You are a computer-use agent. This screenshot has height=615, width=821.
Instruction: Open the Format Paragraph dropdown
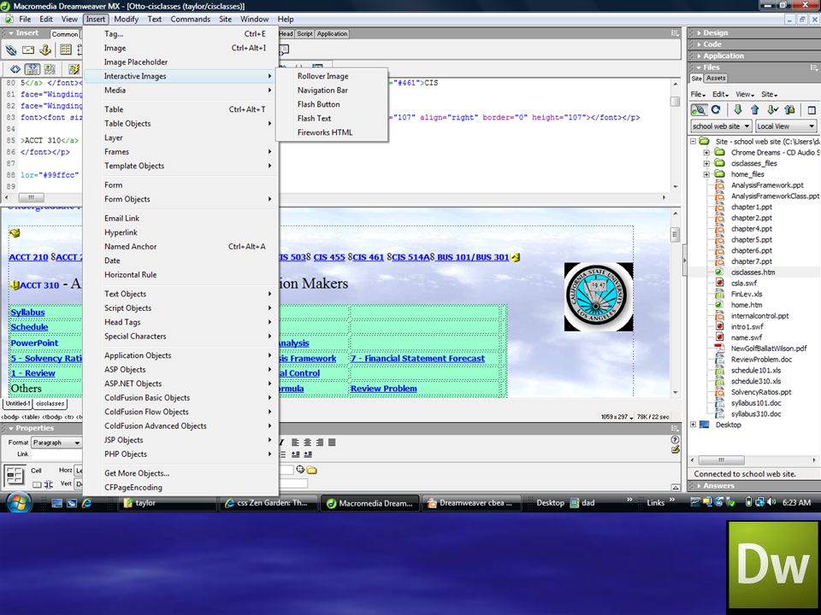click(56, 442)
